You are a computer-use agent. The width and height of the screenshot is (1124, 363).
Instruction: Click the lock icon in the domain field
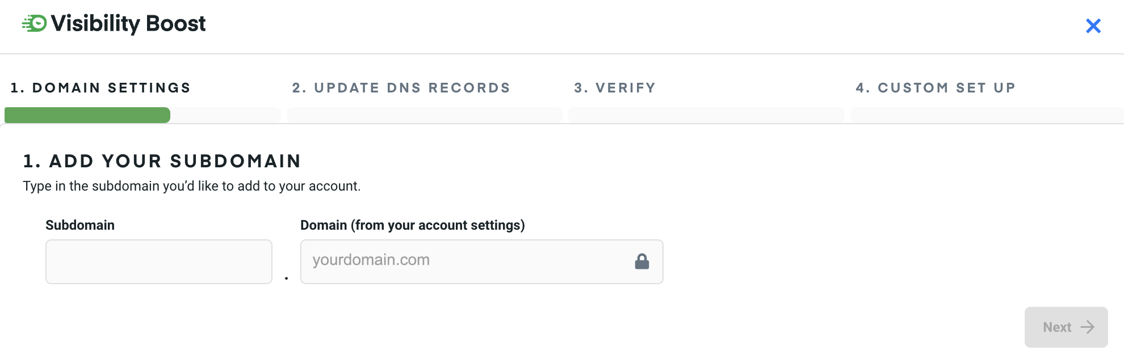click(x=641, y=261)
